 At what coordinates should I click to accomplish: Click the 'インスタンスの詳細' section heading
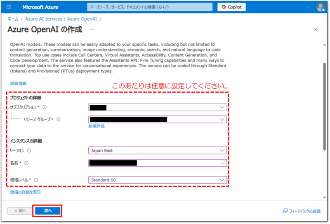pyautogui.click(x=26, y=141)
